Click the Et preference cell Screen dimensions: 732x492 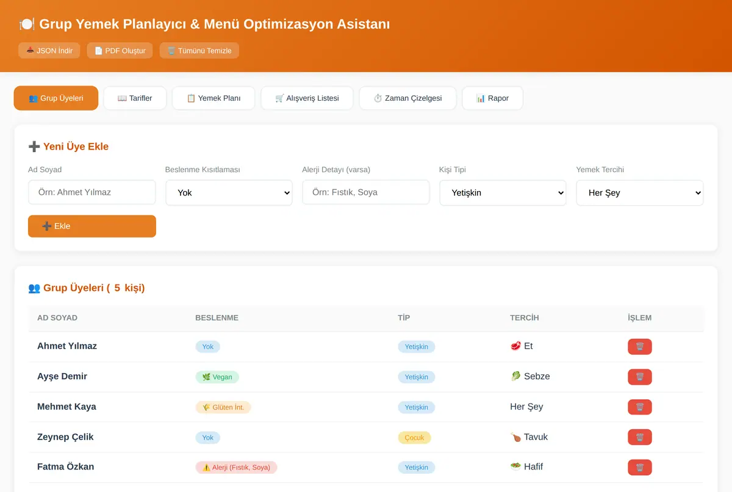point(522,346)
